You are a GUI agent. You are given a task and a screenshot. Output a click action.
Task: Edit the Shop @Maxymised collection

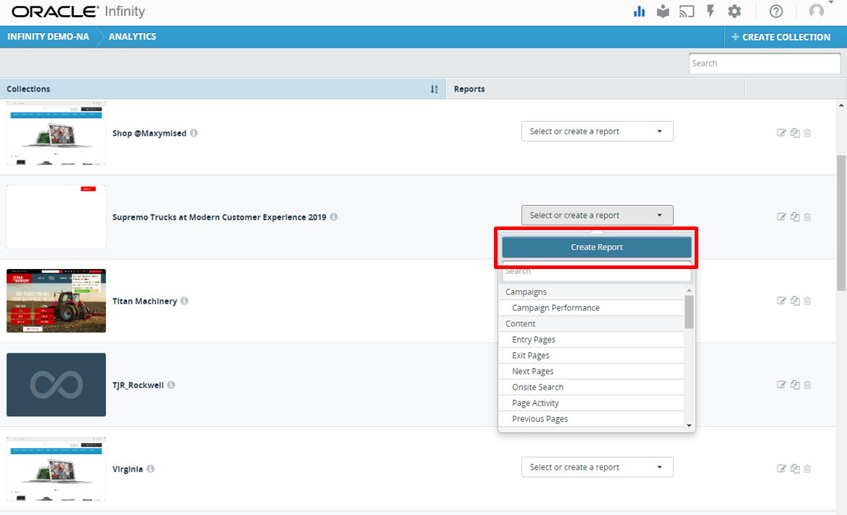pos(781,133)
